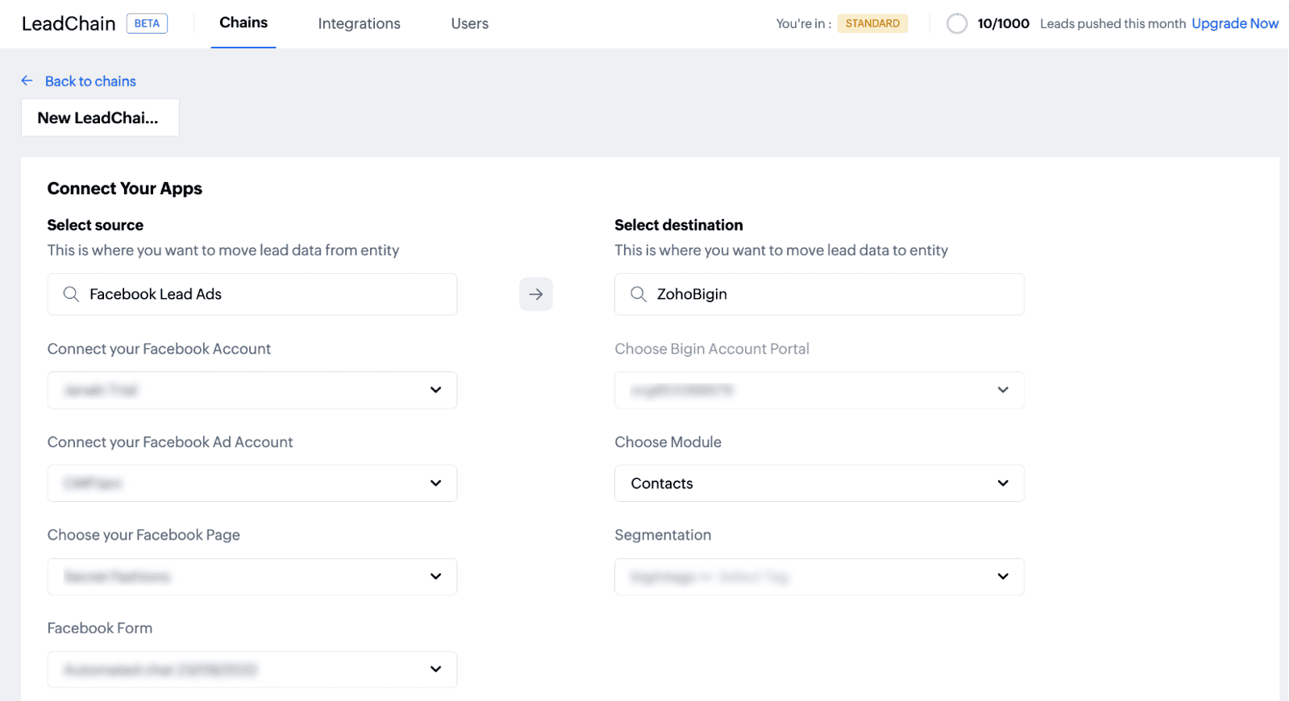Click the BETA badge next to LeadChain
This screenshot has width=1290, height=701.
click(147, 23)
